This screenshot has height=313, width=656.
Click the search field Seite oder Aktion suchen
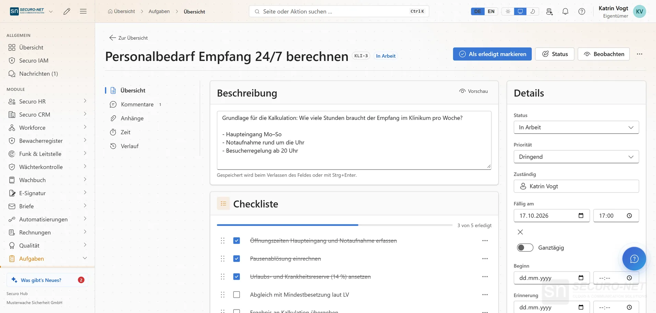(339, 11)
